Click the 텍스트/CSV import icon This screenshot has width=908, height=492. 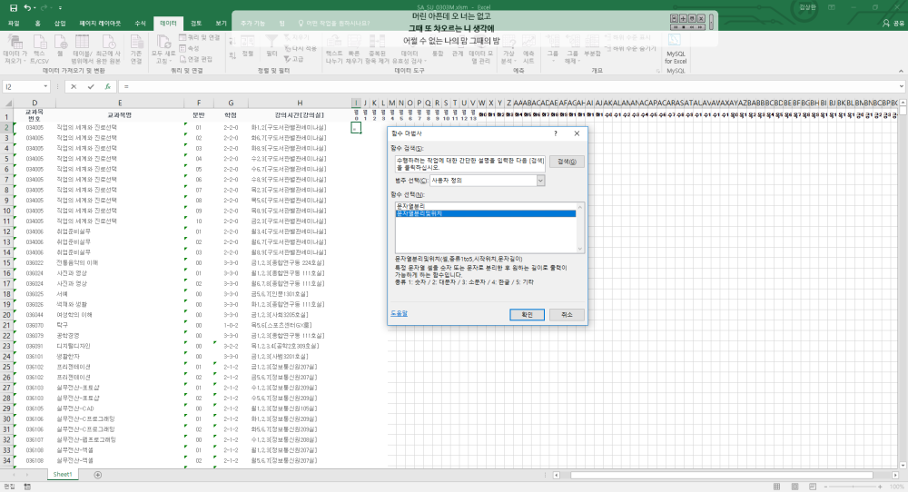coord(40,43)
